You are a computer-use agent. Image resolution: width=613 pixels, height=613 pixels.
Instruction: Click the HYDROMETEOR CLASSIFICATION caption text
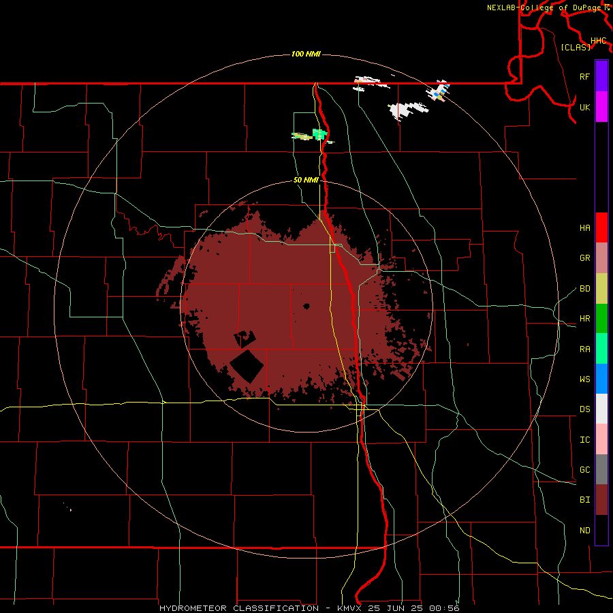pos(239,608)
